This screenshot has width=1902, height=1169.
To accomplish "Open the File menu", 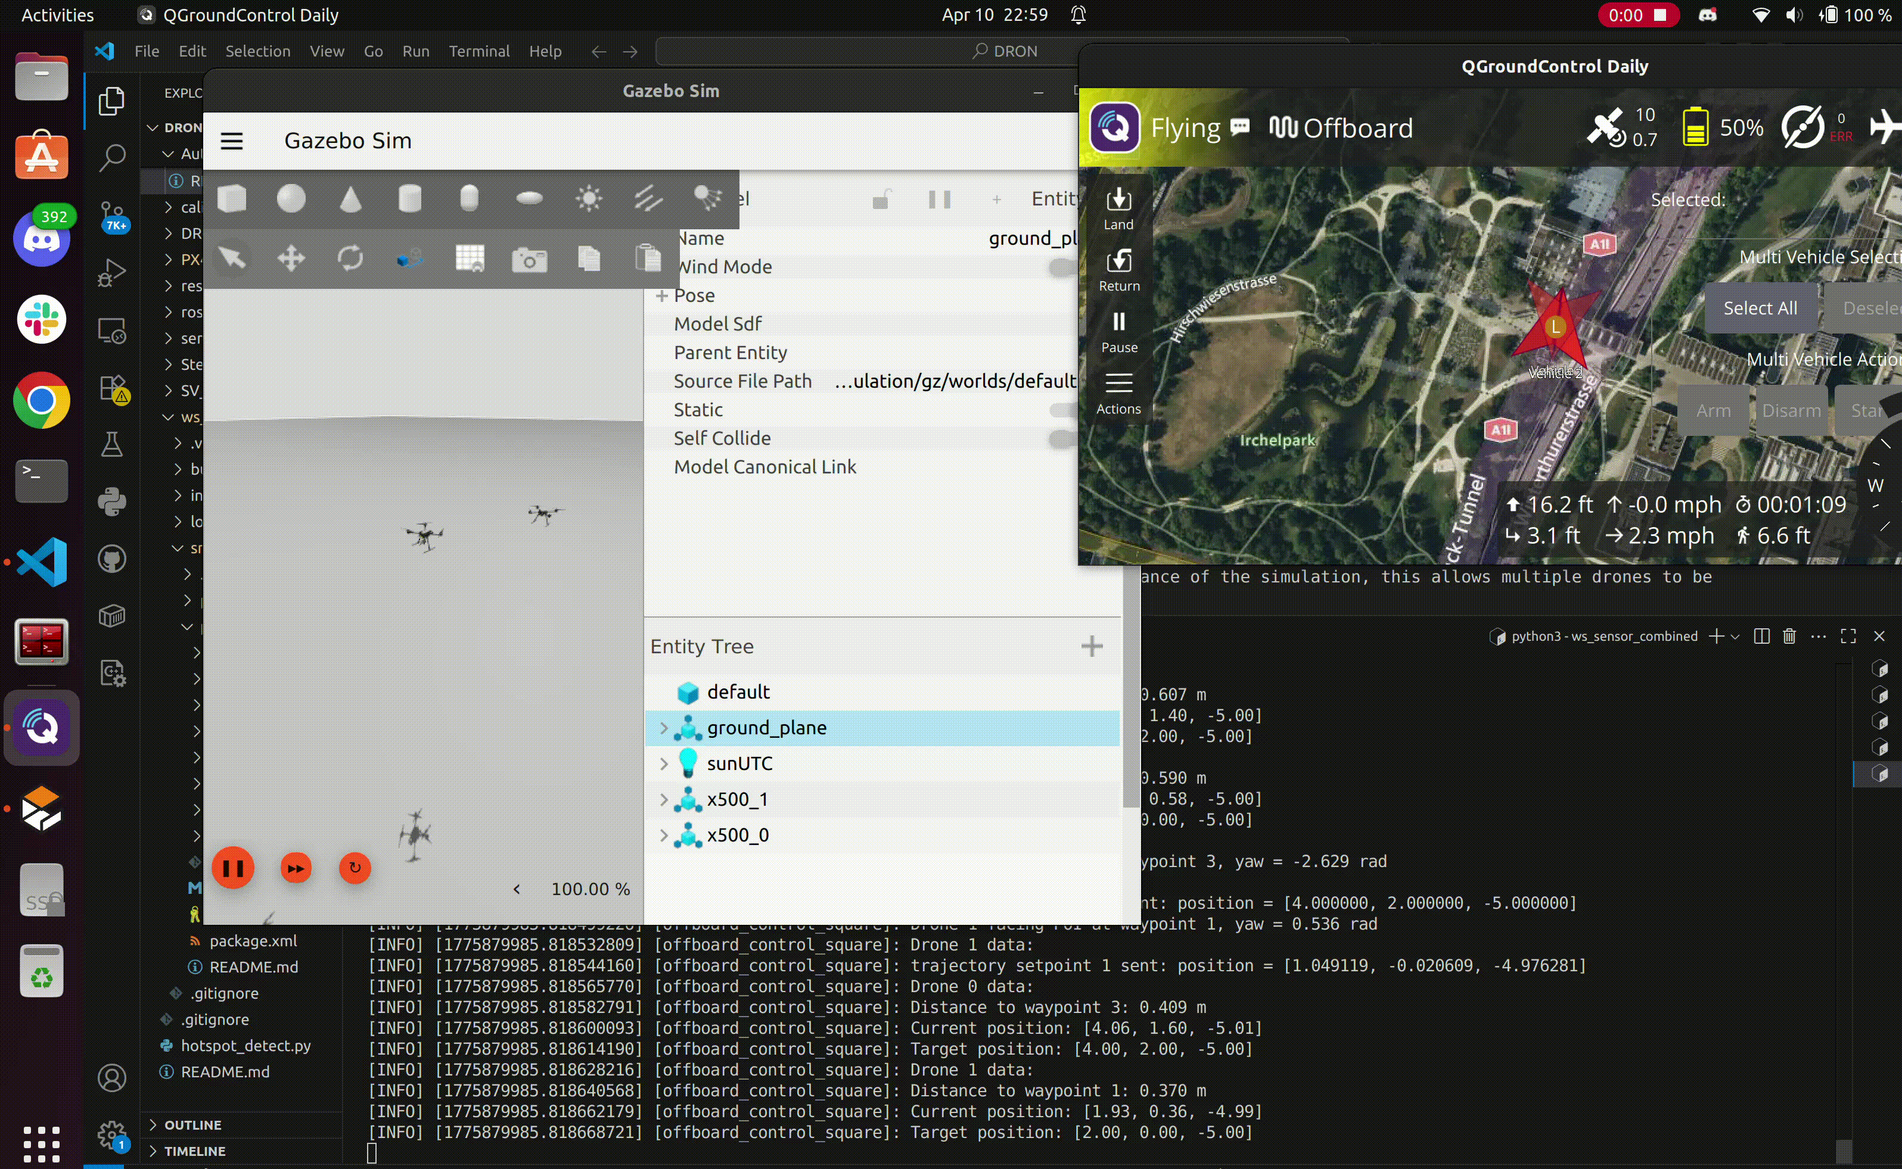I will [146, 51].
